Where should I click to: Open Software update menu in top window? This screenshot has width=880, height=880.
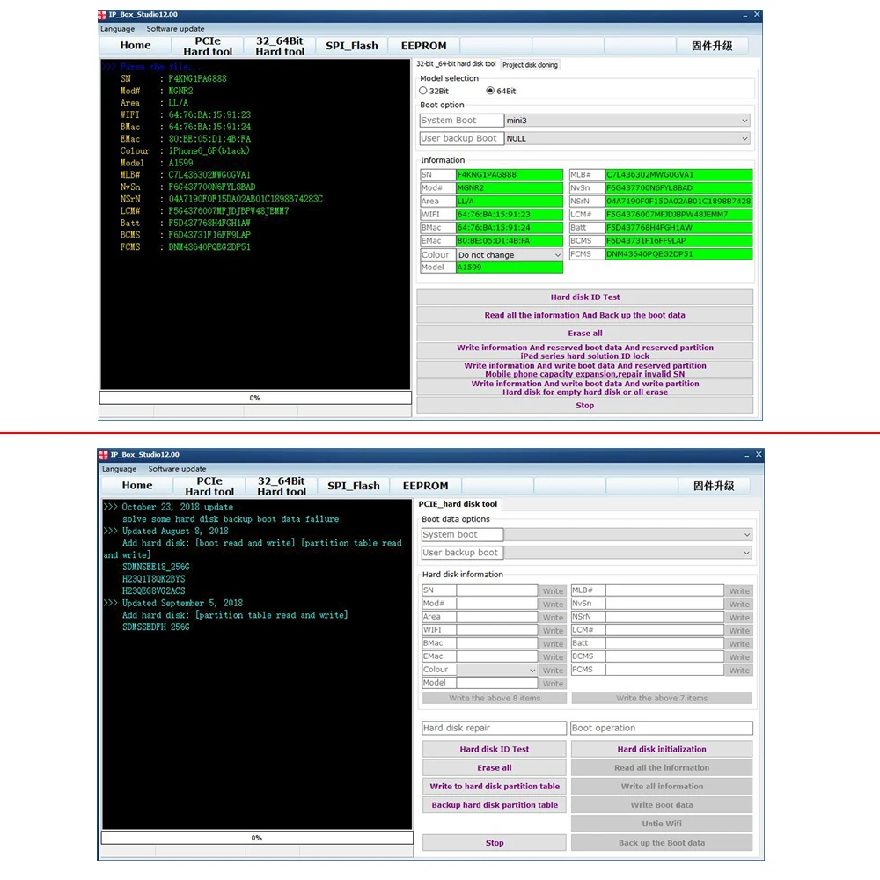pyautogui.click(x=175, y=29)
